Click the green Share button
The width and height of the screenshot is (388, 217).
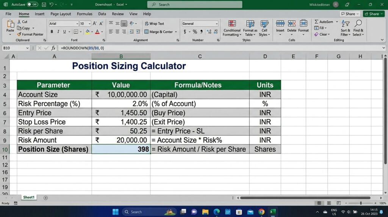pos(374,14)
